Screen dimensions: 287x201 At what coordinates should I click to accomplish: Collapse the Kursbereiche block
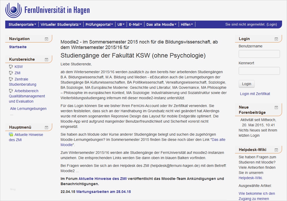46,60
